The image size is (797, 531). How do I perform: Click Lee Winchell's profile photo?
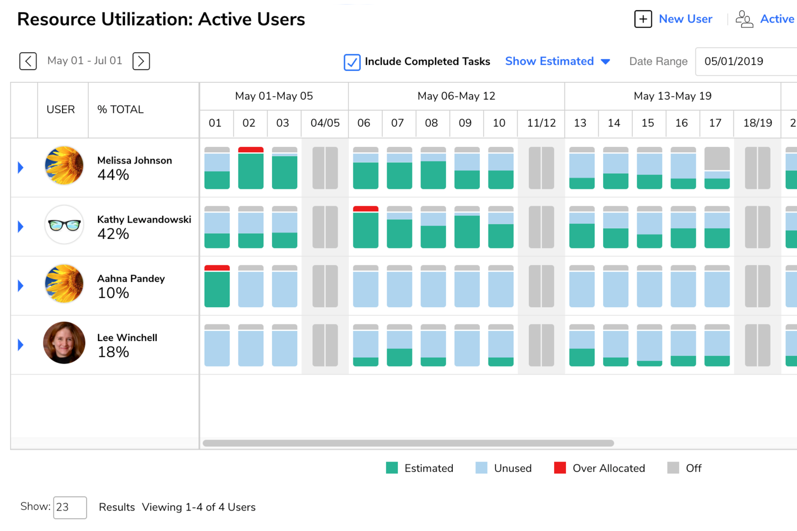click(64, 343)
